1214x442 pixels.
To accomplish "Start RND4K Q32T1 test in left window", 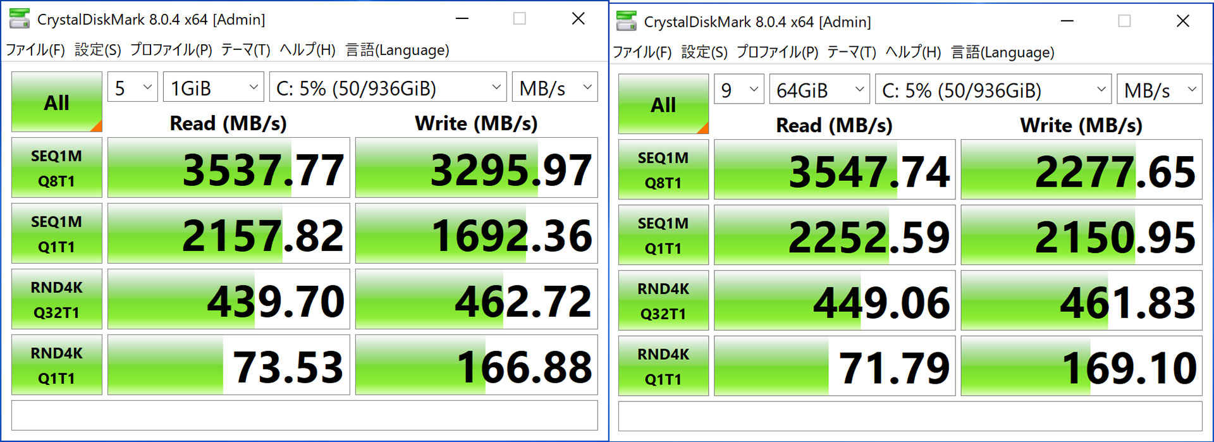I will point(57,299).
